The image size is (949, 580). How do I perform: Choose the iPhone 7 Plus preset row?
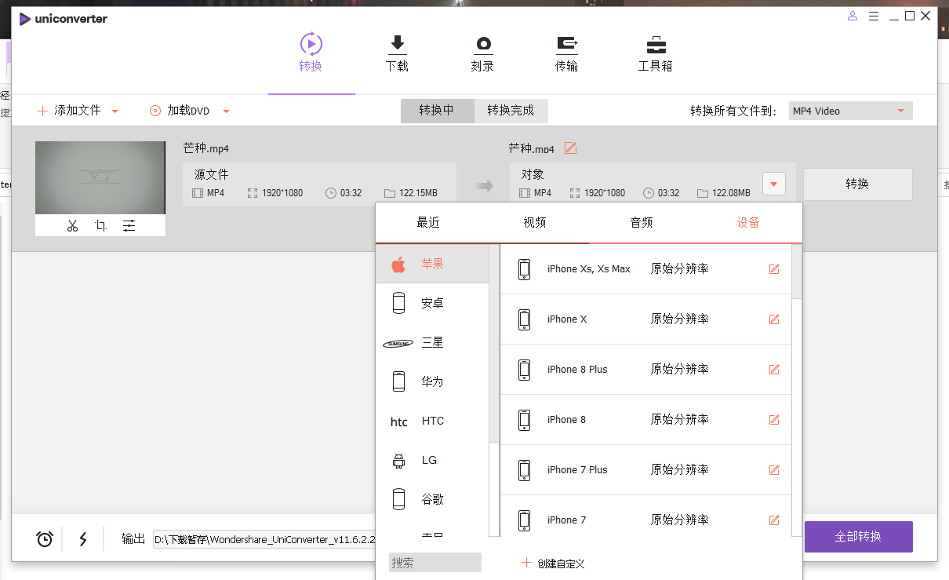click(645, 470)
